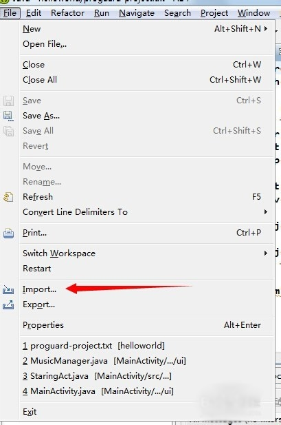Open the Navigate menu in menu bar
The height and width of the screenshot is (425, 281).
137,13
